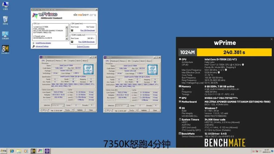Switch to Mainboard tab in left CPU-Z
This screenshot has width=274, height=154.
pyautogui.click(x=51, y=61)
